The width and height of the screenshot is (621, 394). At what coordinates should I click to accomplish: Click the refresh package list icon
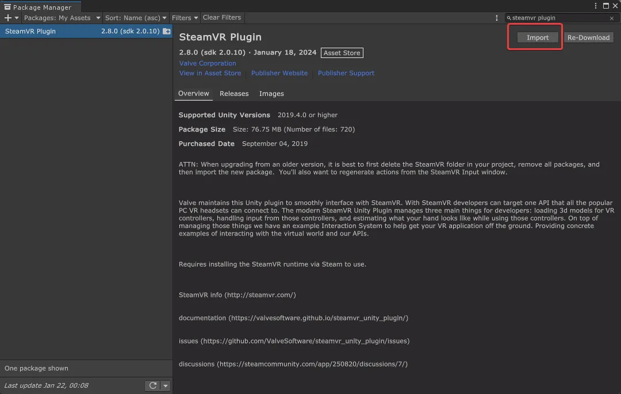pos(153,385)
